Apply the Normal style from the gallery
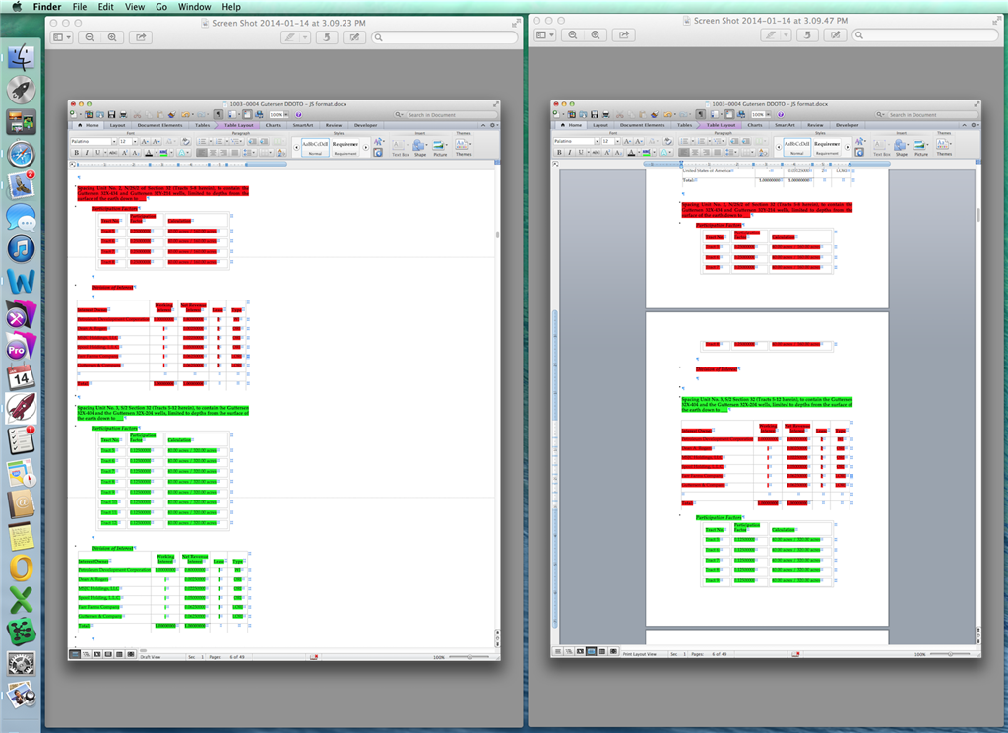 313,145
